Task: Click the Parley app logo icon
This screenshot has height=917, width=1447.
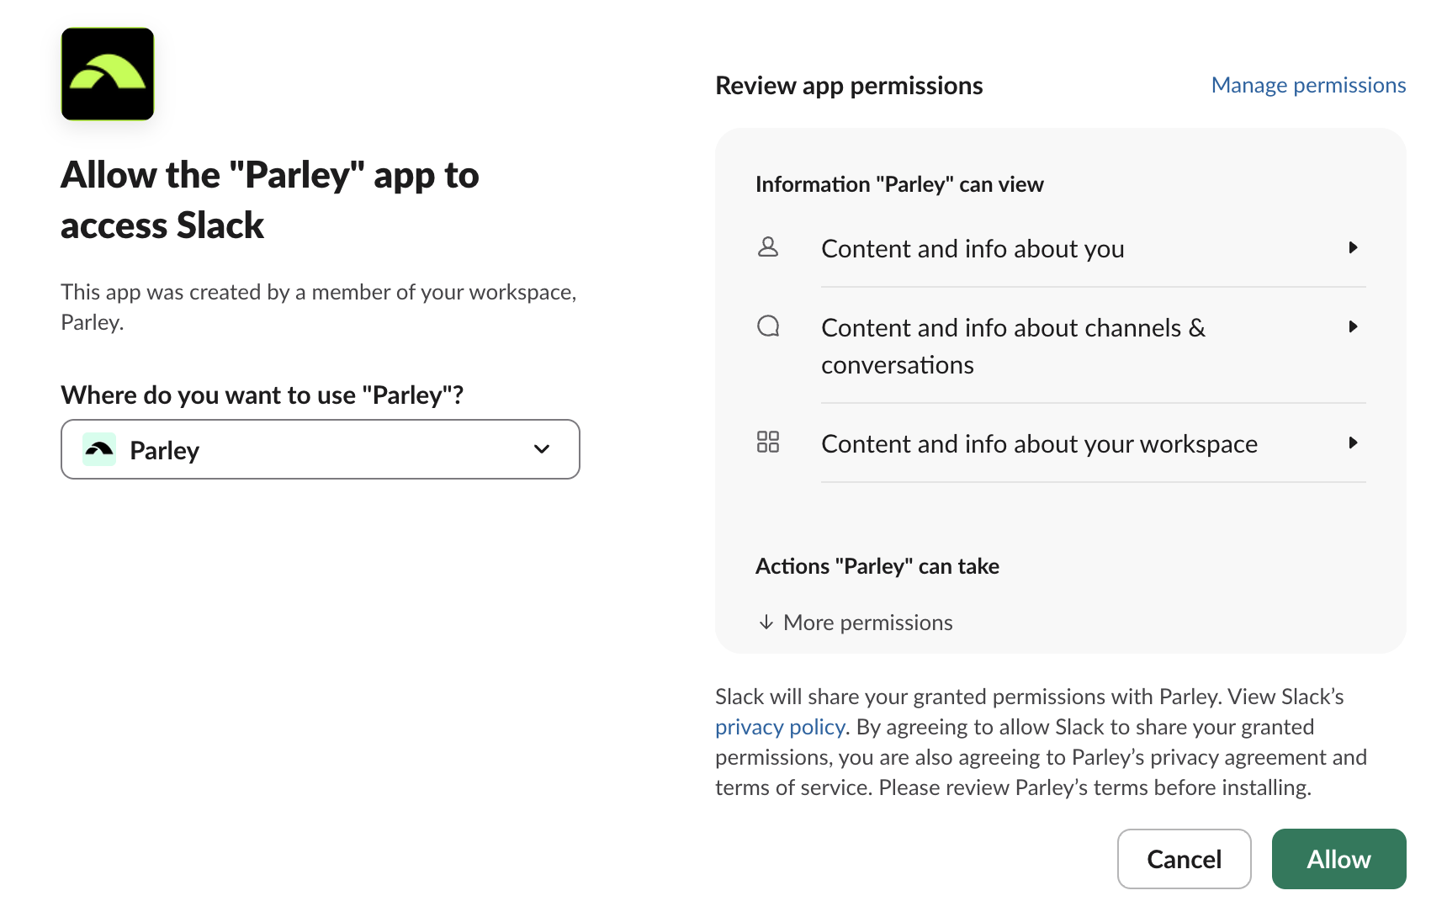Action: coord(108,74)
